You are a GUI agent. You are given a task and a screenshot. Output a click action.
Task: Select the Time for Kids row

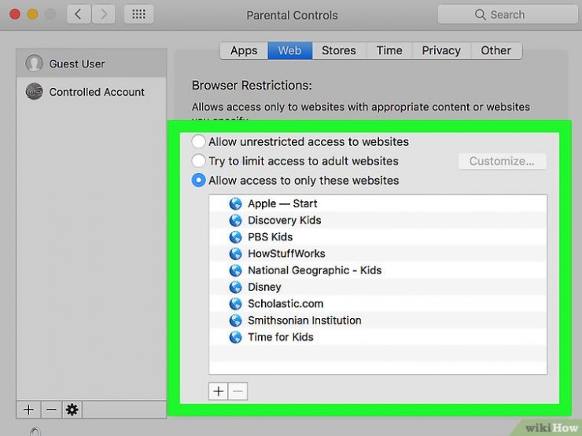point(378,337)
